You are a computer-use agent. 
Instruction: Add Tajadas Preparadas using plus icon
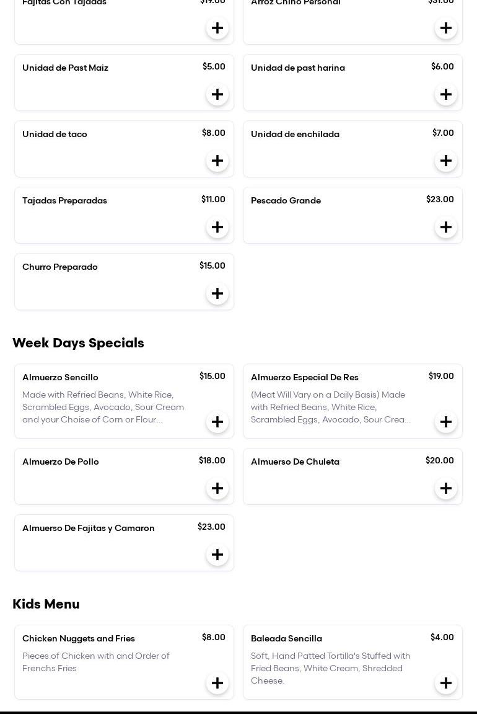[x=217, y=227]
